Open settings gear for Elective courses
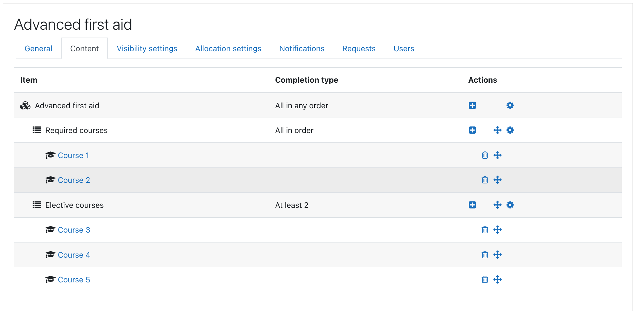The width and height of the screenshot is (636, 315). [x=510, y=205]
